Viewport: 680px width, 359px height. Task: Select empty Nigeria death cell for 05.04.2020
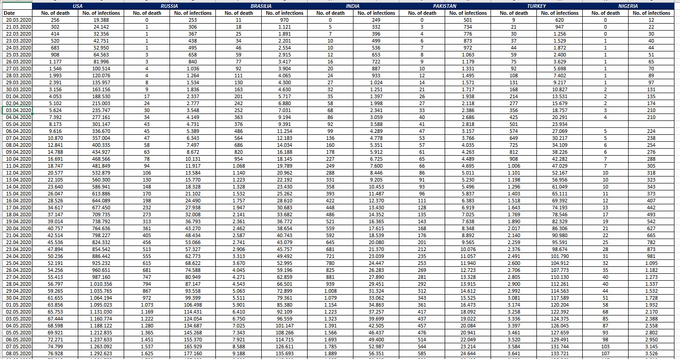605,124
